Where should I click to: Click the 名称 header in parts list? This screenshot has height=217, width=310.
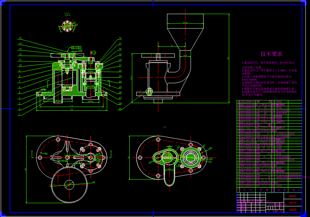point(264,190)
